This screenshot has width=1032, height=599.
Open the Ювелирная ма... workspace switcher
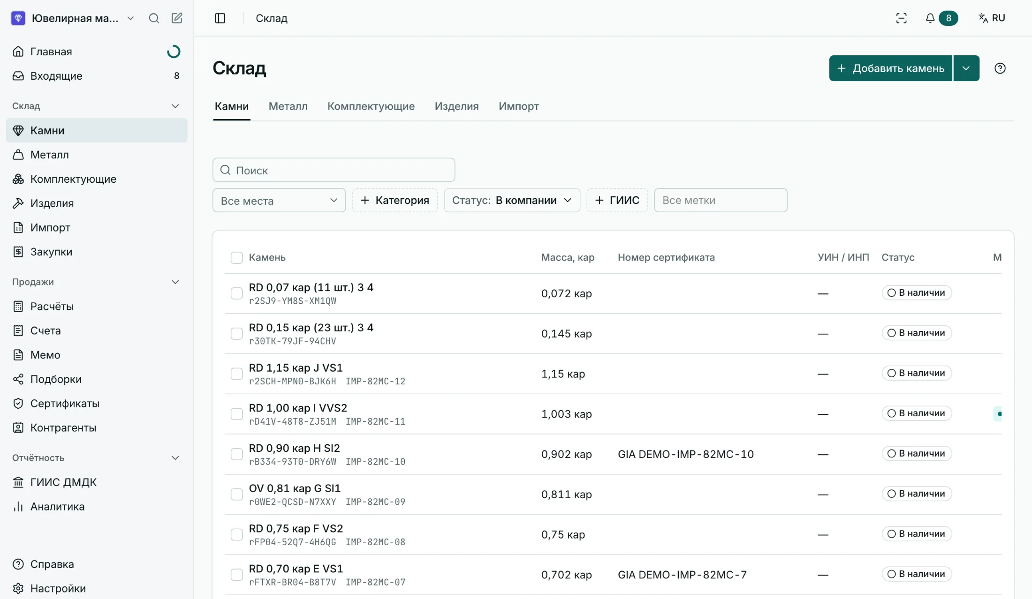(74, 18)
